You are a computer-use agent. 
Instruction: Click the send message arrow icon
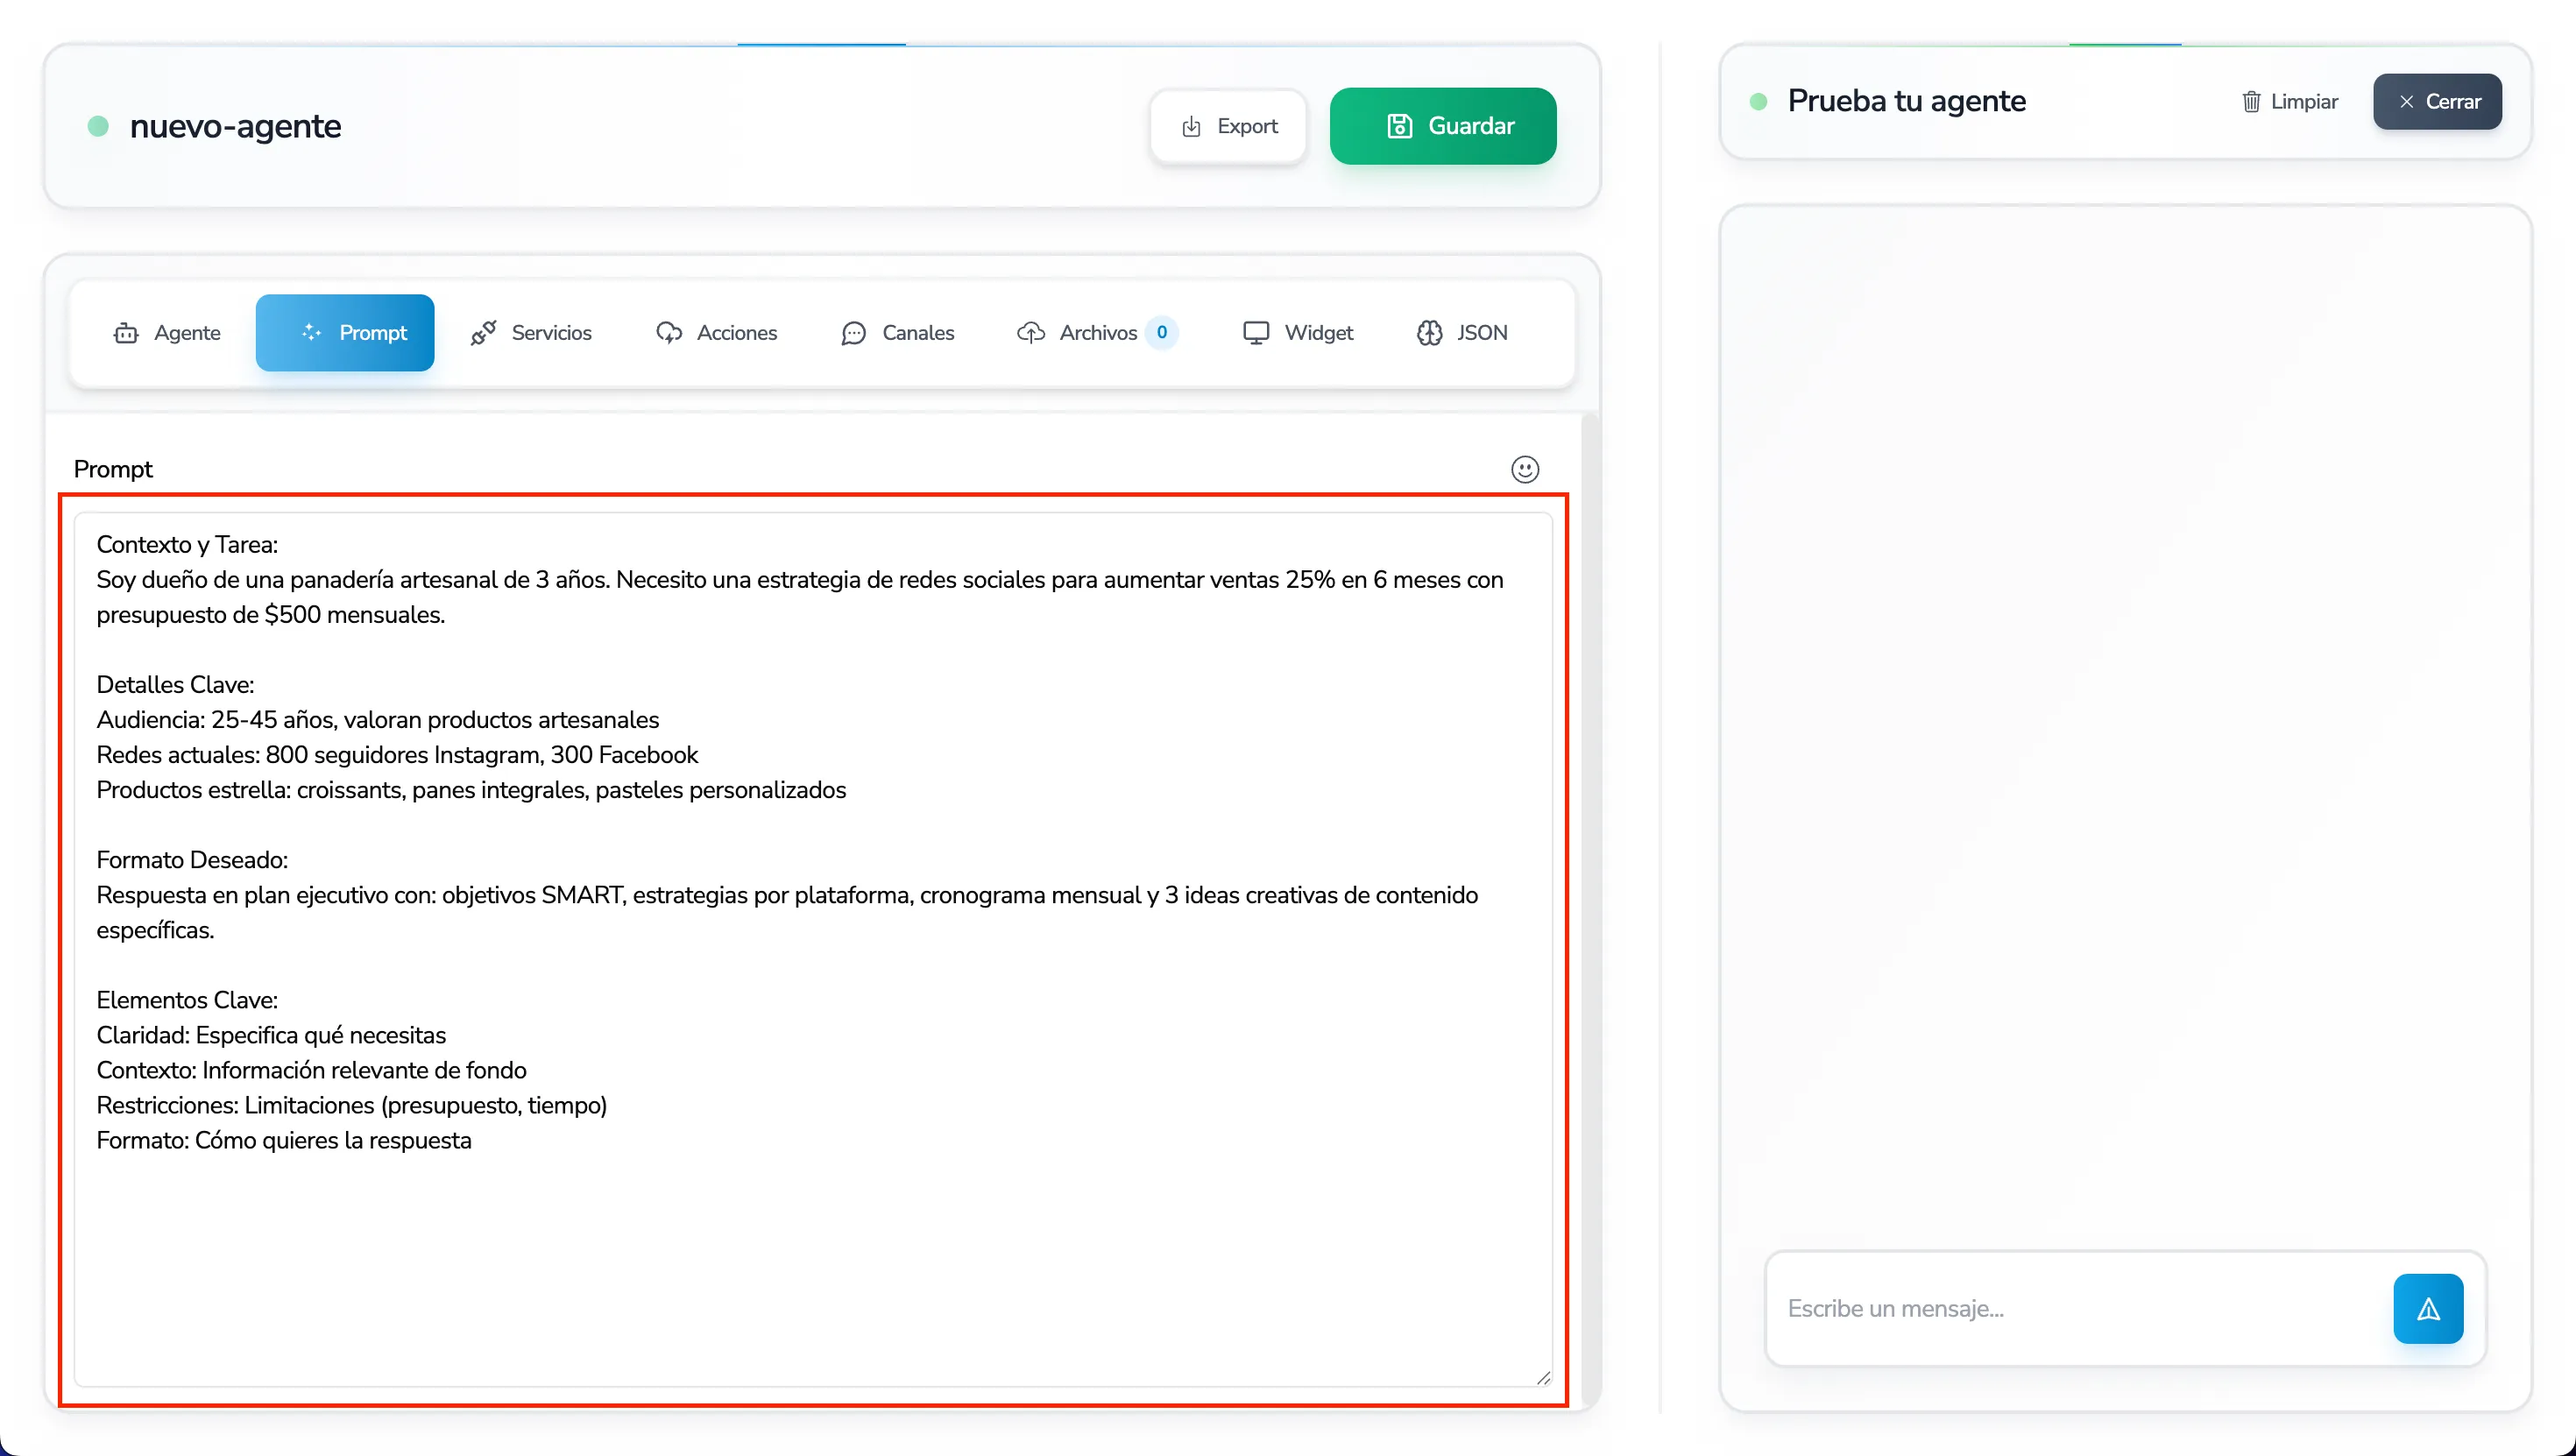[2427, 1308]
